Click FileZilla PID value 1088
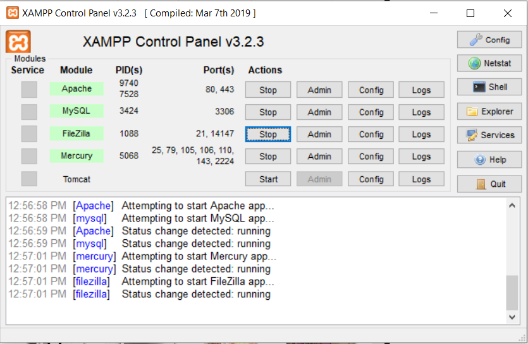This screenshot has width=528, height=344. [x=129, y=134]
